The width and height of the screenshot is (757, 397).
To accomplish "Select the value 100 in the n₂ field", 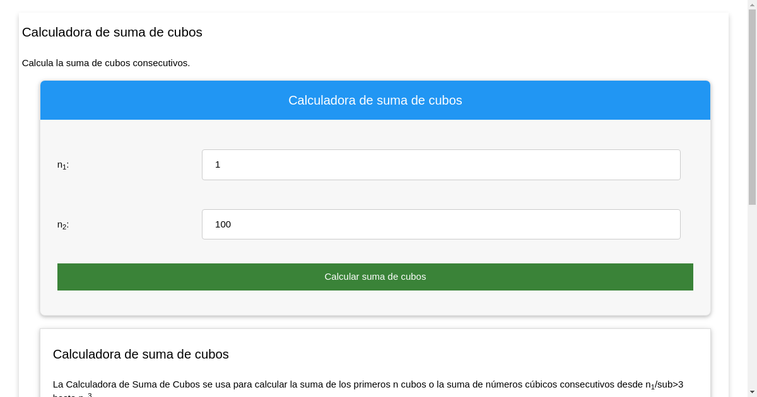I will point(223,224).
